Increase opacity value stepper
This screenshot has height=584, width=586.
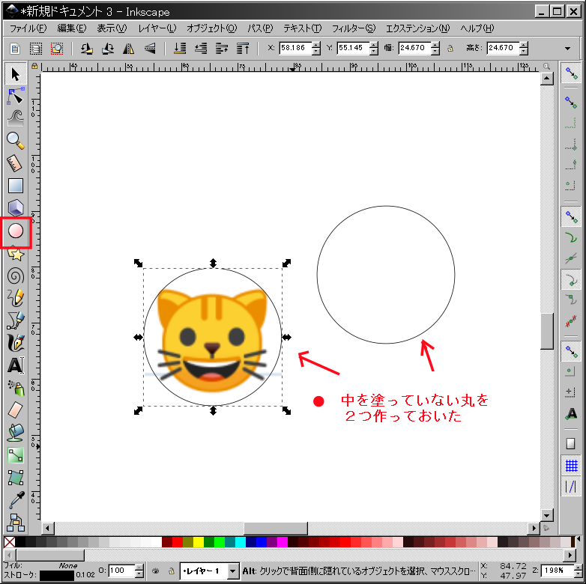tap(139, 568)
